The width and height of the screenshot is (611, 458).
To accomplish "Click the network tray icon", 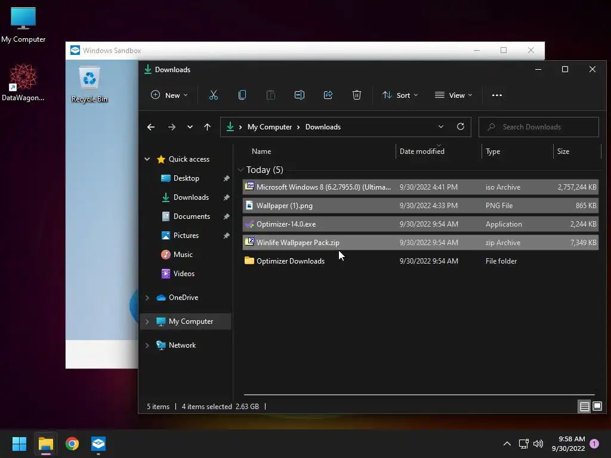I will pyautogui.click(x=523, y=444).
